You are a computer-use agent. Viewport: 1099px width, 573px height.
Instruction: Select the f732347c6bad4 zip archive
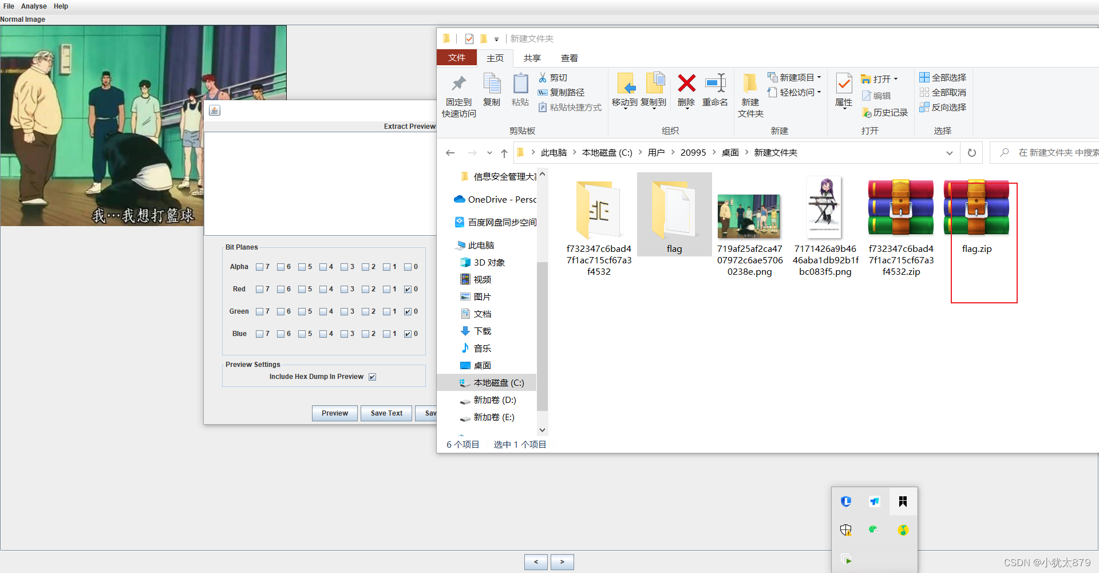pyautogui.click(x=901, y=228)
